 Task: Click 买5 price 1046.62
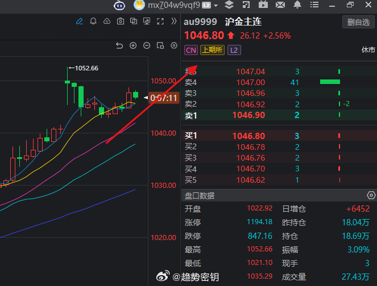[251, 180]
